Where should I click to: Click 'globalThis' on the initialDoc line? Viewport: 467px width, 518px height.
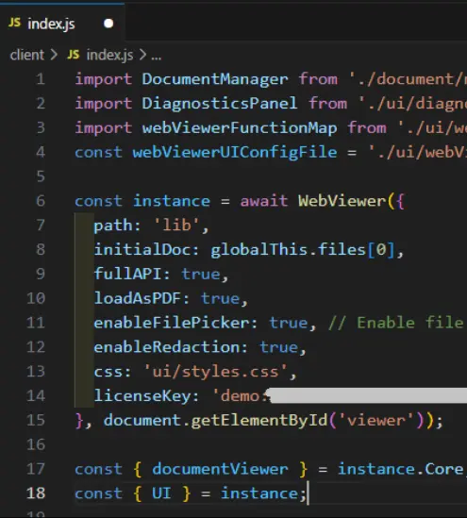click(259, 250)
